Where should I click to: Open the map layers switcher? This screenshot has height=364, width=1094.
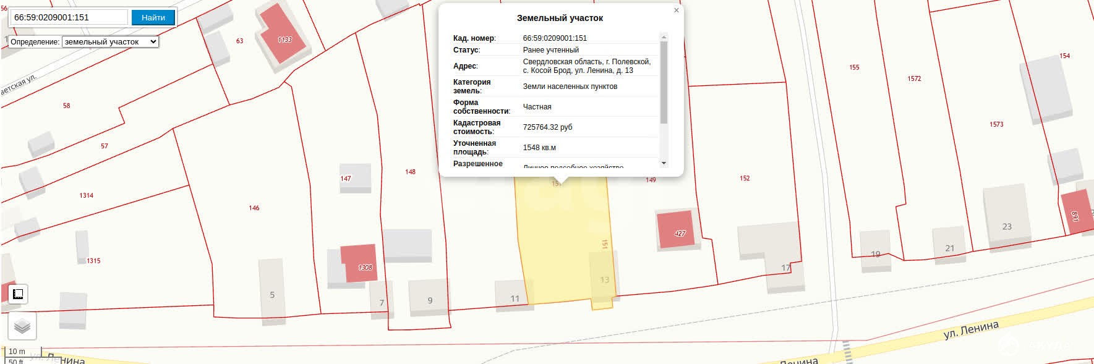[x=22, y=326]
